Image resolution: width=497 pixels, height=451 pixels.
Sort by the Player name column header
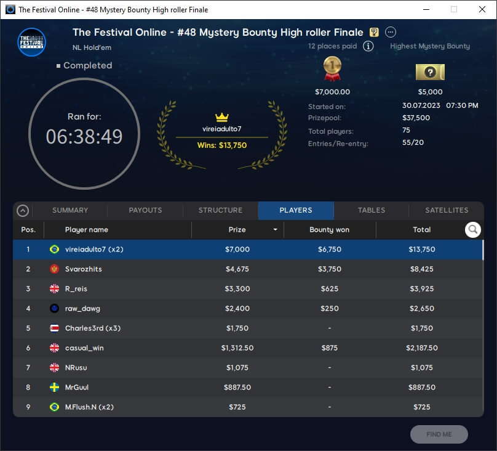coord(87,229)
